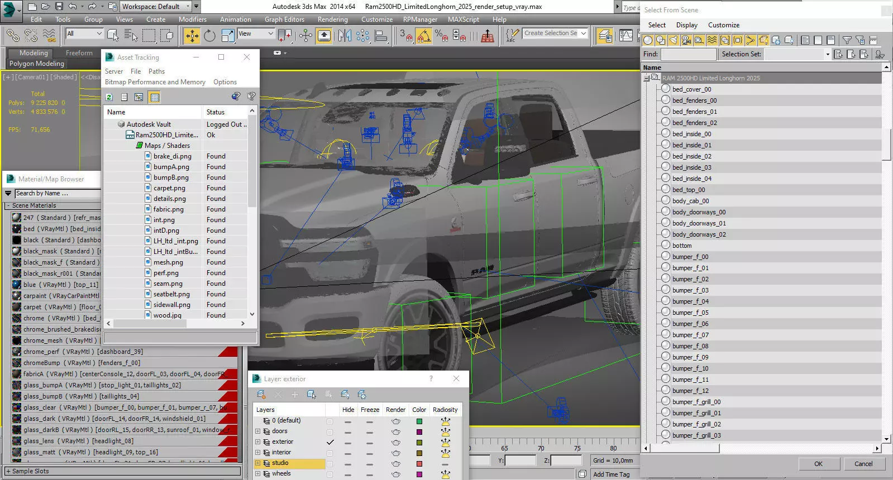Open the Selection Set dropdown in Select From Scene
This screenshot has height=480, width=893.
827,54
